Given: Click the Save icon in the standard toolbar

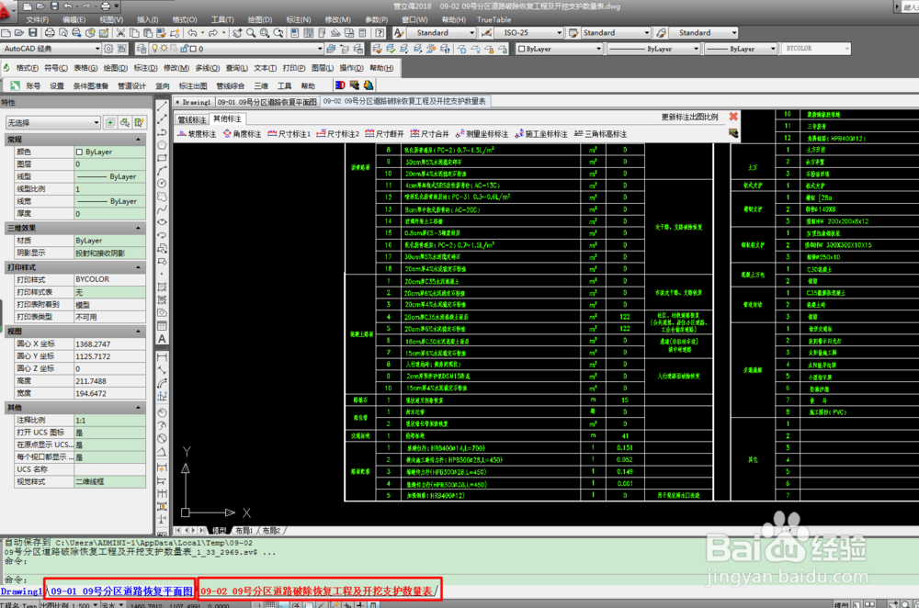Looking at the screenshot, I should point(33,33).
